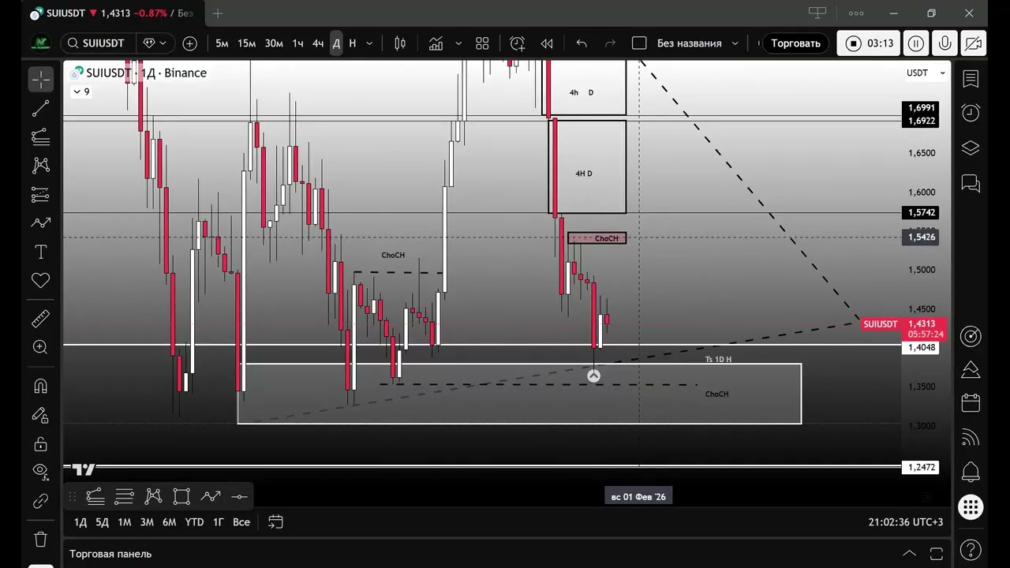This screenshot has height=568, width=1010.
Task: Switch to the 4ч interval
Action: click(x=318, y=43)
